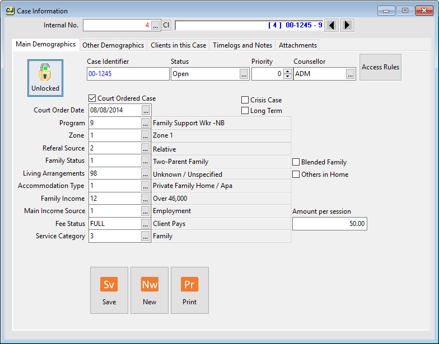The height and width of the screenshot is (344, 439).
Task: Click the New case icon button
Action: 150,290
